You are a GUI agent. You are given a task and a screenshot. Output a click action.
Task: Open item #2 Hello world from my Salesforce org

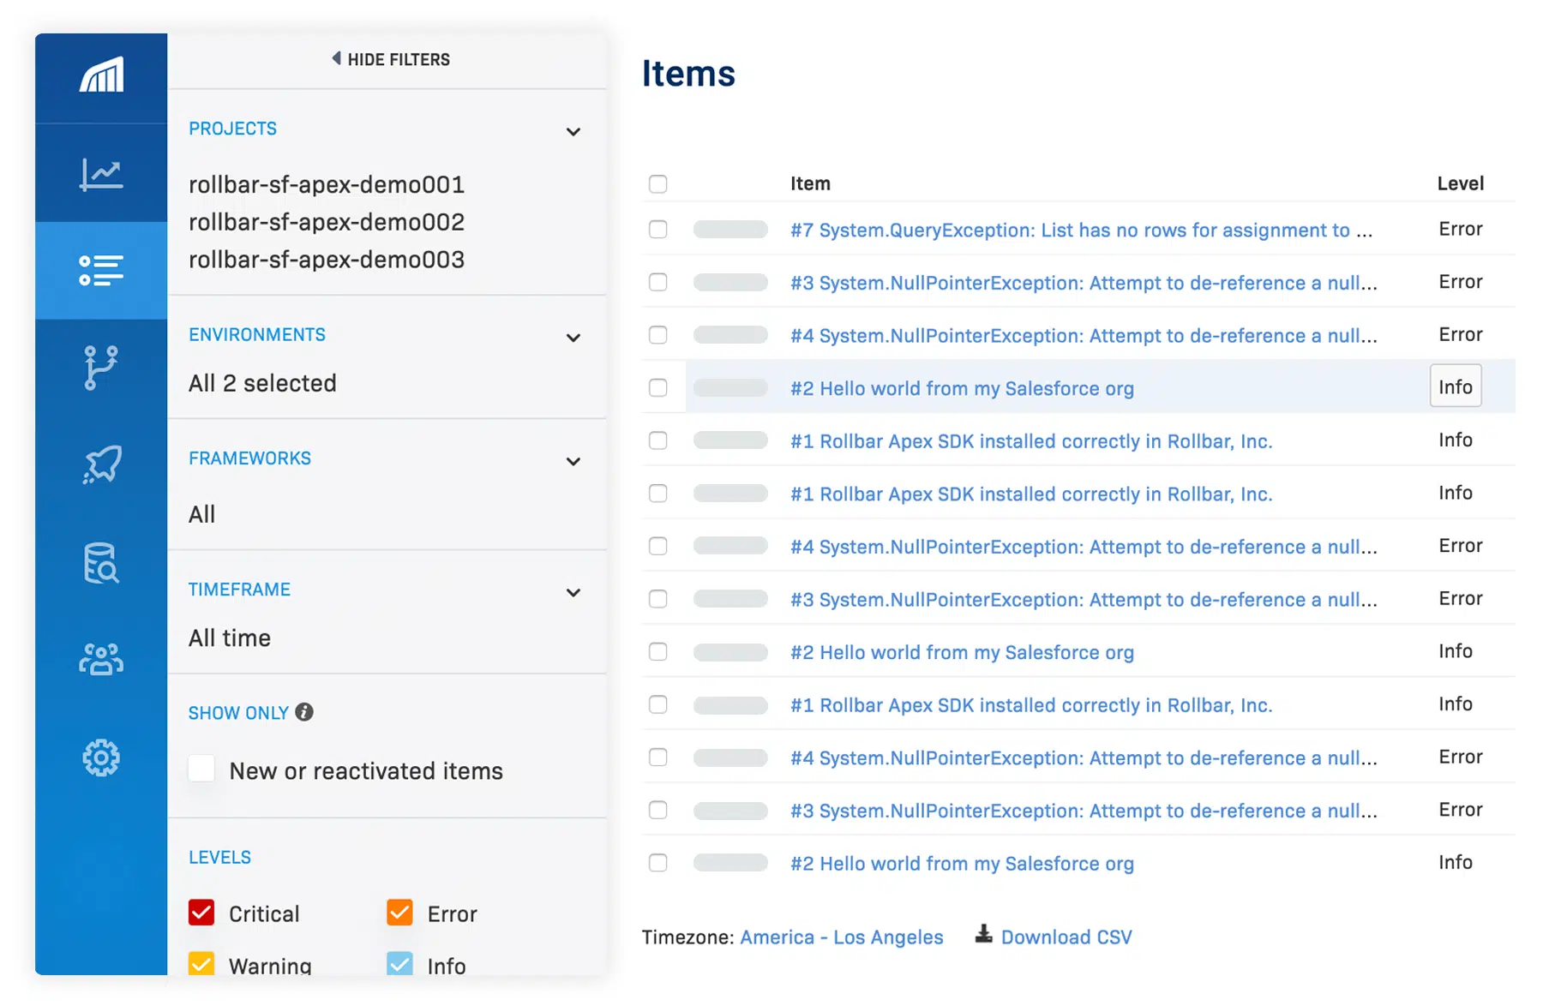pos(962,388)
